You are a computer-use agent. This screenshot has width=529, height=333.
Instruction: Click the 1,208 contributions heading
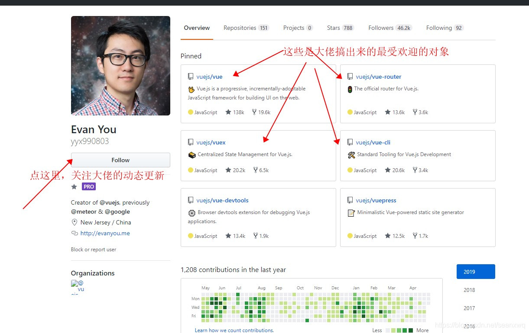point(233,269)
